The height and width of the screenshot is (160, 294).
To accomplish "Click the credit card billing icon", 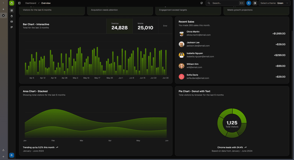I will (11, 21).
